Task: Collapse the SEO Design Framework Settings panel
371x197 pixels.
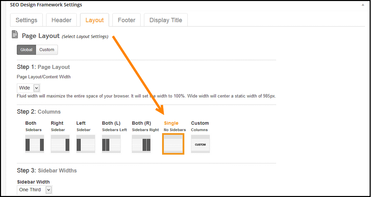Action: point(363,5)
